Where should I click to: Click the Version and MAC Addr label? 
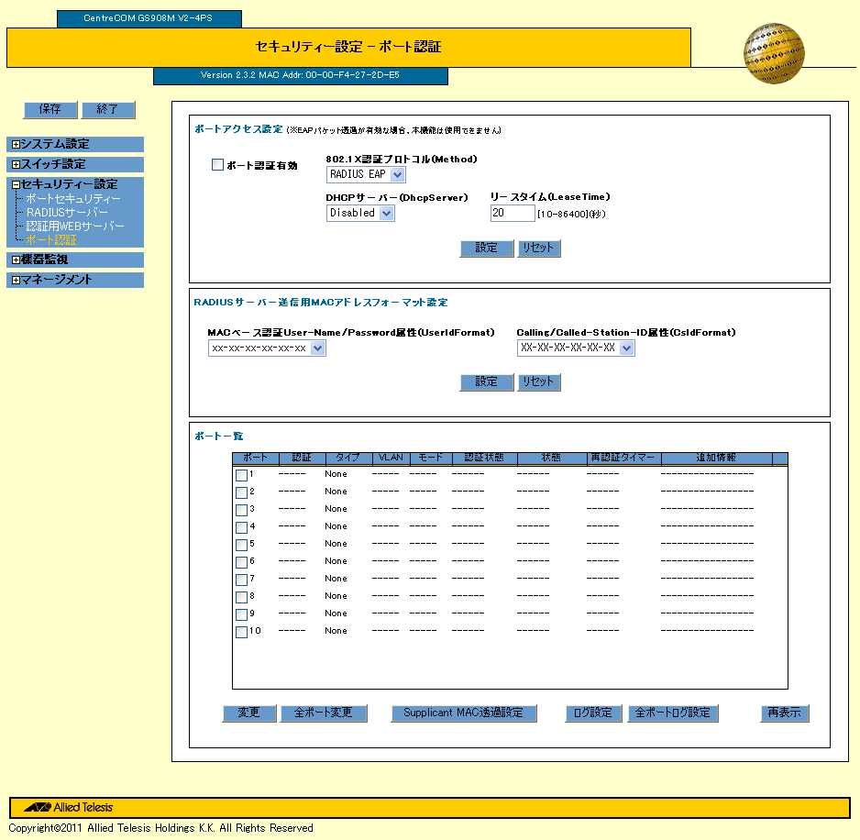[300, 76]
